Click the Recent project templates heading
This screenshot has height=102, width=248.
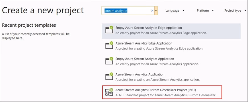(29, 25)
